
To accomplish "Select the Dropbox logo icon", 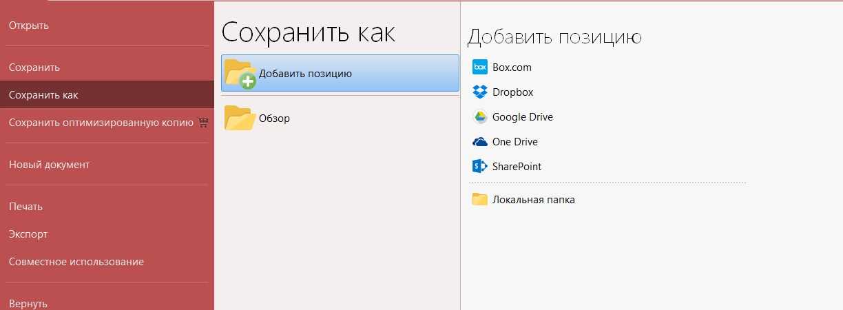I will click(480, 92).
